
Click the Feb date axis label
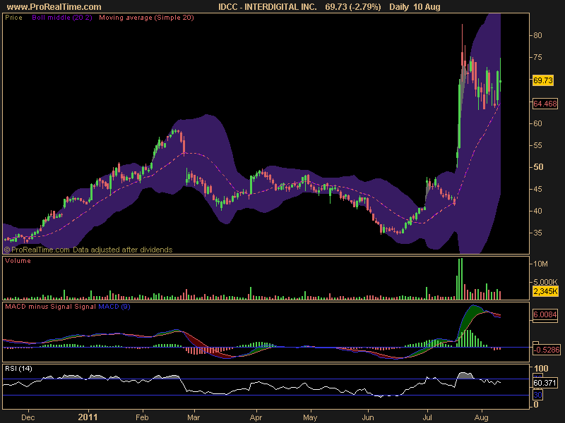[142, 417]
